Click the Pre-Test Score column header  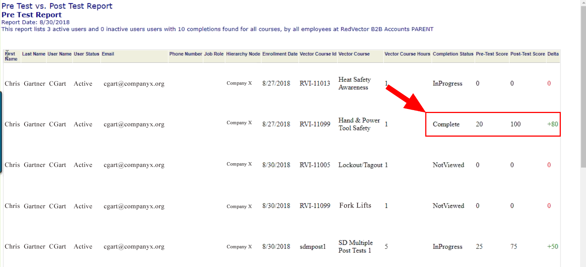pos(492,54)
